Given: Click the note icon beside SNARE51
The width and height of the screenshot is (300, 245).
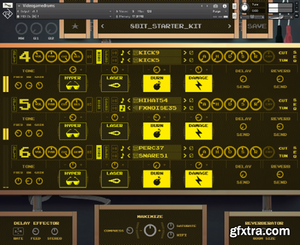Looking at the screenshot, I should tap(122, 156).
